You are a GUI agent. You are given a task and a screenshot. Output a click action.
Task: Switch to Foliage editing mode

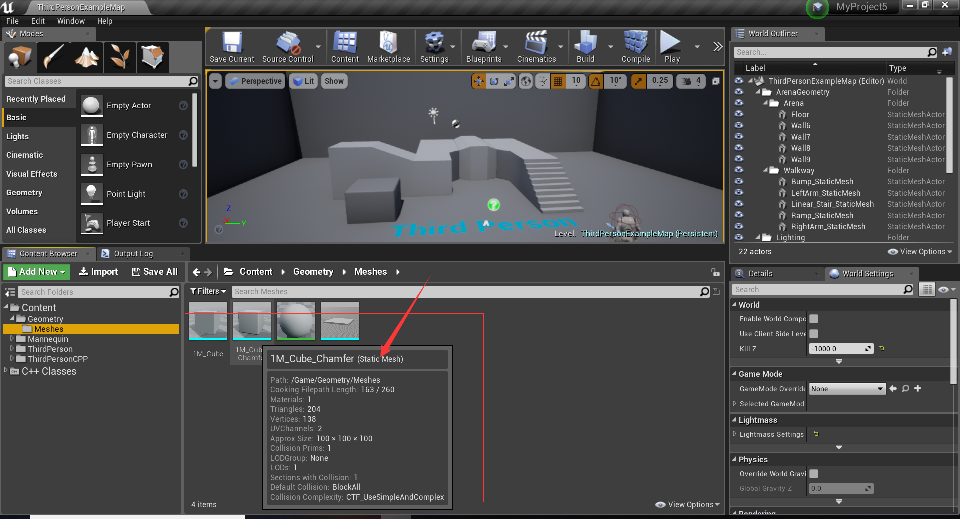pyautogui.click(x=119, y=57)
